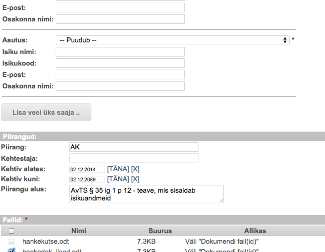Clear Kehtiv alates date with X
325x252 pixels.
[135, 169]
